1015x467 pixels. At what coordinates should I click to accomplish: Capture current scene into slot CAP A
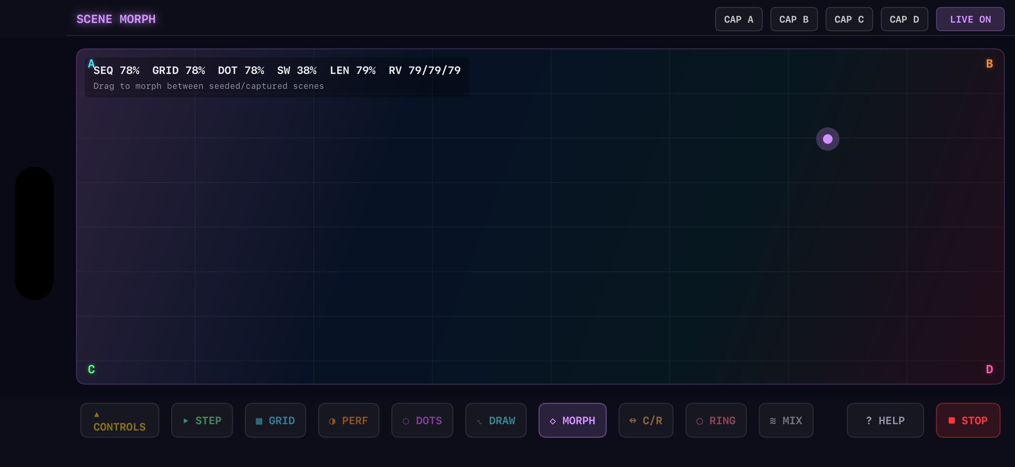tap(739, 19)
